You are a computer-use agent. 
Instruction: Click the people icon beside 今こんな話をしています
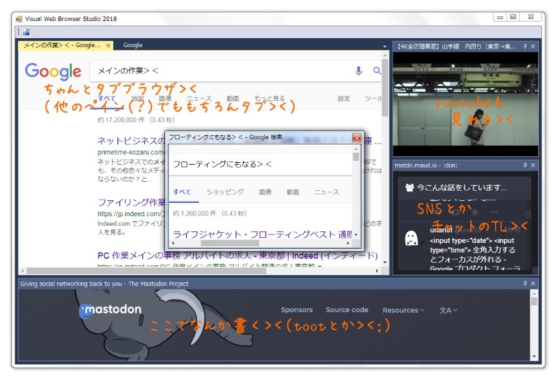point(410,188)
